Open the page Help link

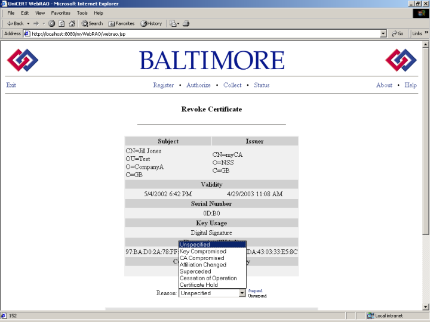(x=410, y=85)
